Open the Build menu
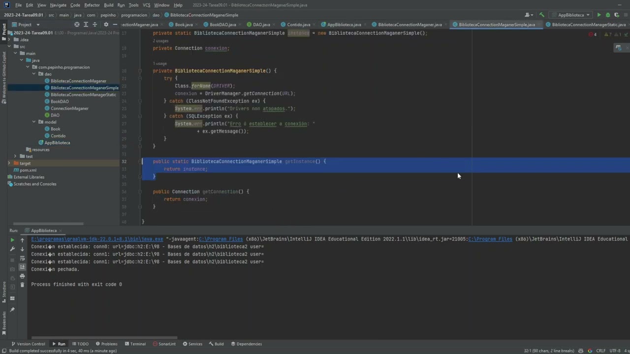This screenshot has height=354, width=630. (108, 5)
